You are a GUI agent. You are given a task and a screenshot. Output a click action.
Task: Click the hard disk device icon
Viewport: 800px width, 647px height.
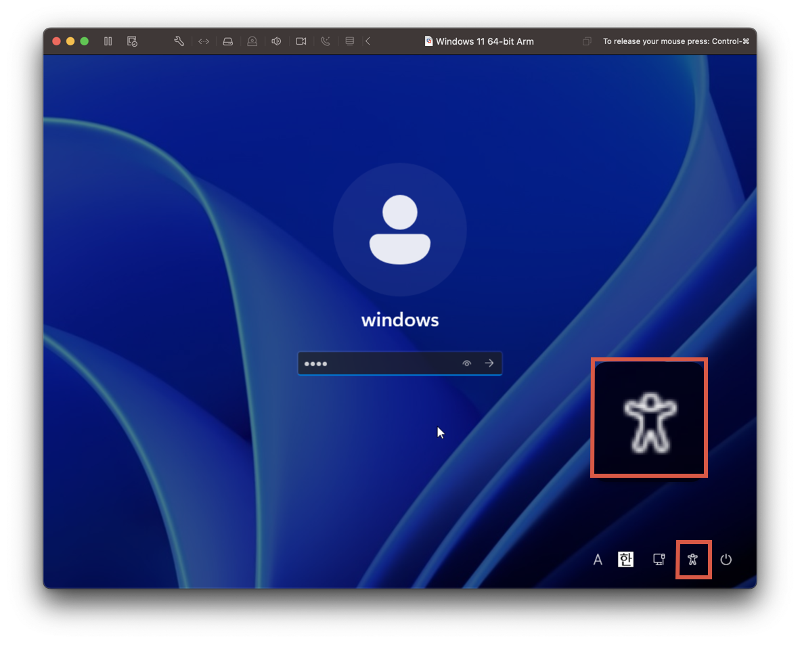click(228, 41)
